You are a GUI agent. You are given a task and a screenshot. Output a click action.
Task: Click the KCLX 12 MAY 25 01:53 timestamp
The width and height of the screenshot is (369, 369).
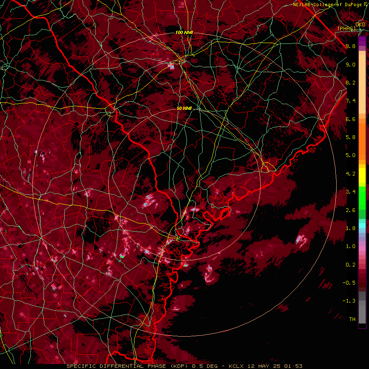click(265, 366)
